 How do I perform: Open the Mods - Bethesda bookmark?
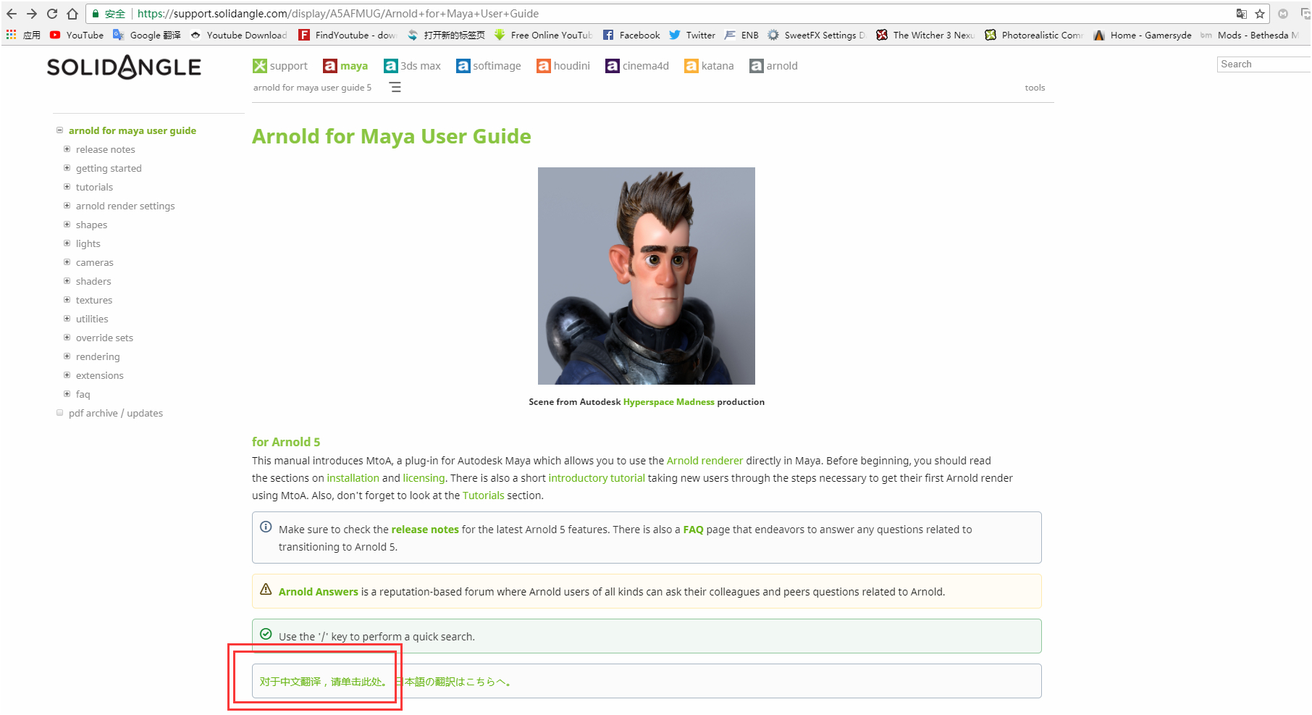pos(1250,35)
